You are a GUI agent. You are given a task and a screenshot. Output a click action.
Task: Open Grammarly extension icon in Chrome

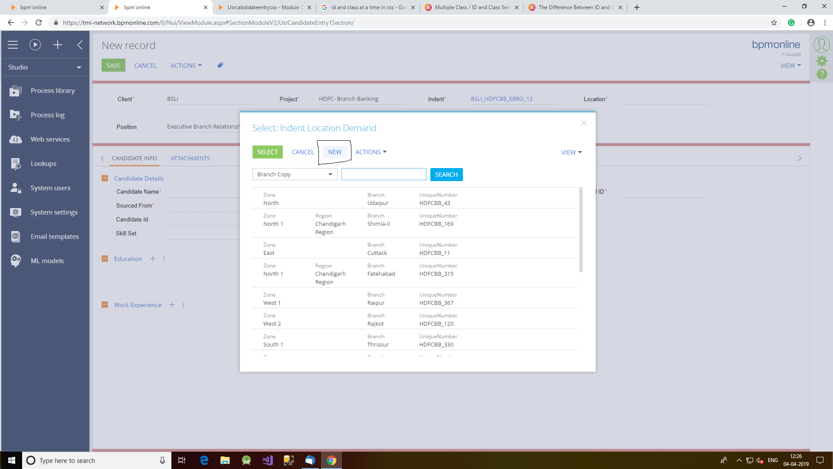pos(791,23)
